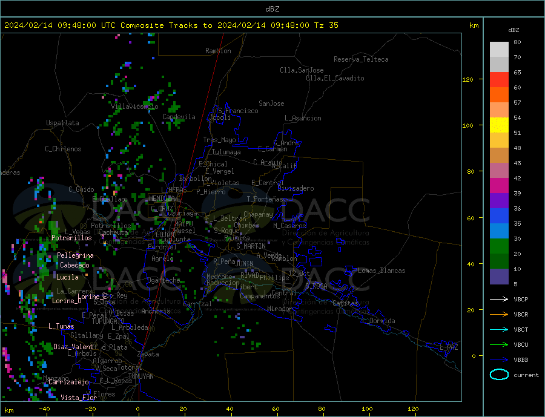Click the Lomas_Blancas label
This screenshot has width=545, height=417.
[381, 271]
